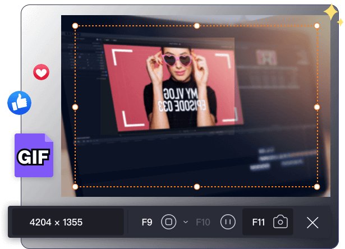Click the stop recording button next to F9
The width and height of the screenshot is (345, 249).
pyautogui.click(x=168, y=222)
